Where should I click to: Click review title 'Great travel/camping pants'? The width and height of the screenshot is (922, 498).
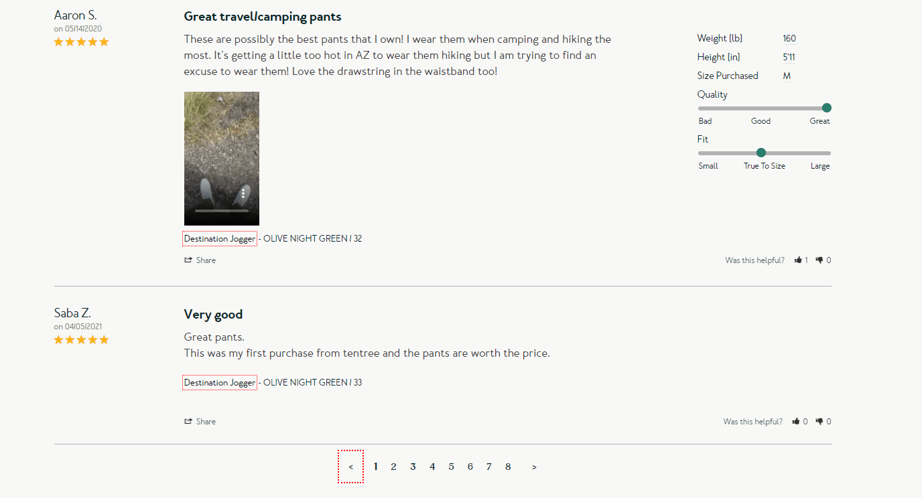tap(263, 17)
